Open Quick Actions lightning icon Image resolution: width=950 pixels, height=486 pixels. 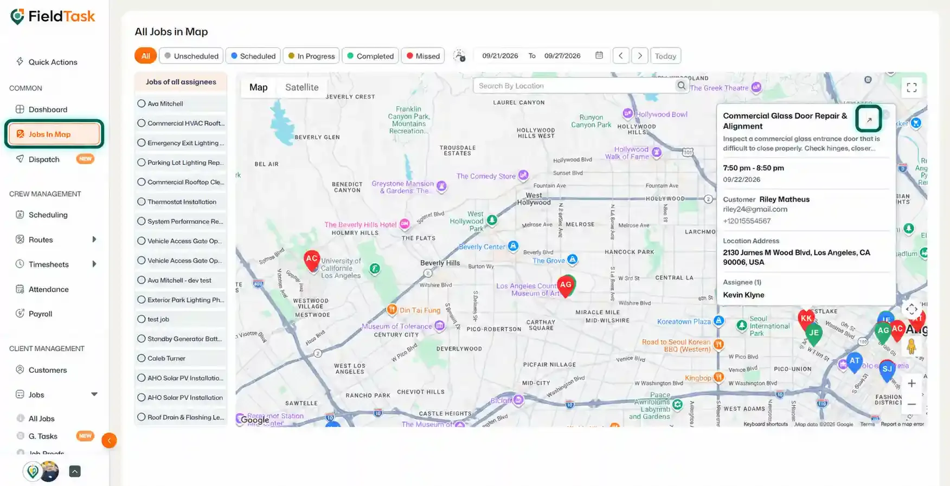click(20, 61)
